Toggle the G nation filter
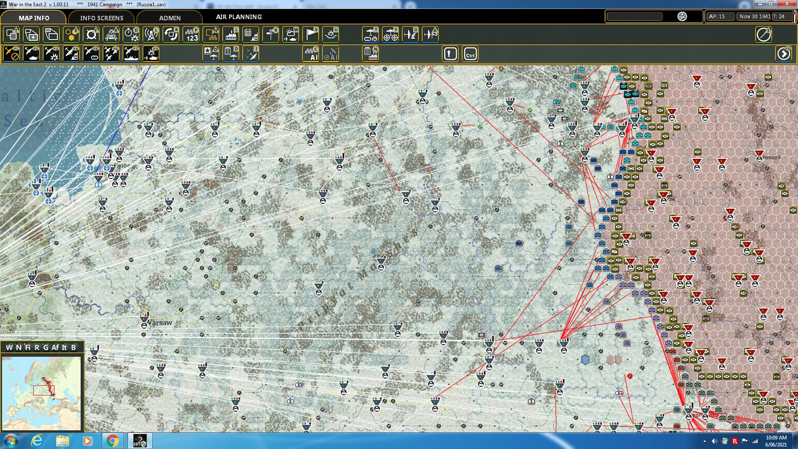 point(46,348)
